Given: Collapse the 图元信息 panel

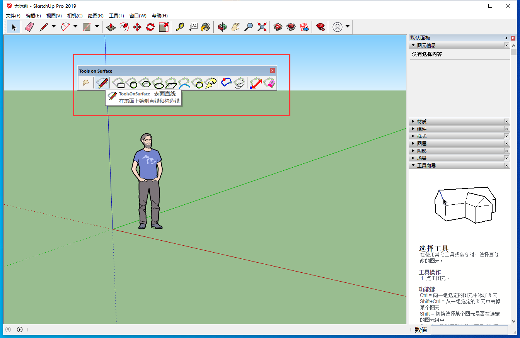Looking at the screenshot, I should (413, 46).
